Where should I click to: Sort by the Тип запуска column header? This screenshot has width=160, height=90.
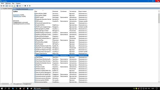click(x=73, y=11)
